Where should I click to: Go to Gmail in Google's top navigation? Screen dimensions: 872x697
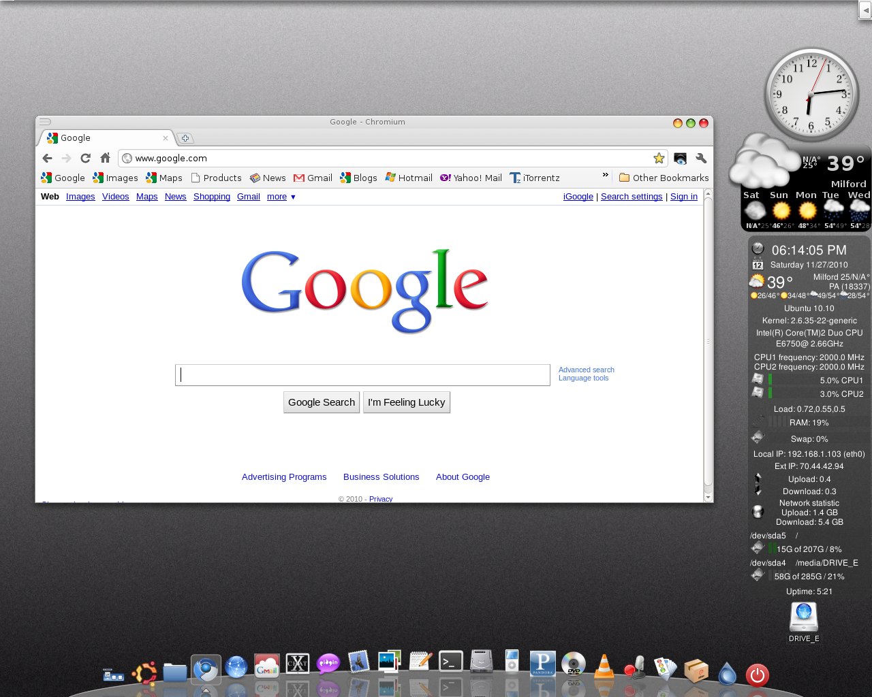click(x=249, y=197)
